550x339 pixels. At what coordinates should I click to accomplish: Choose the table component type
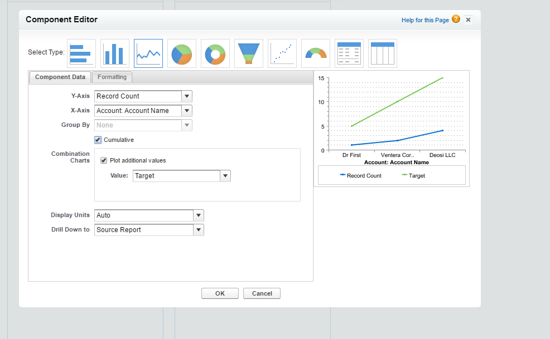(x=383, y=53)
